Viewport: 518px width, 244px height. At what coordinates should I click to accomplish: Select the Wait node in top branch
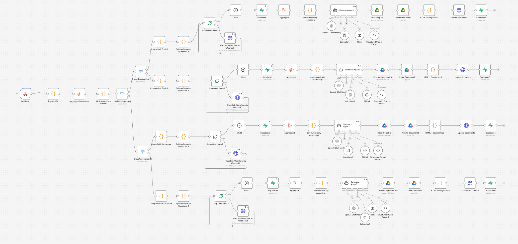(x=235, y=10)
